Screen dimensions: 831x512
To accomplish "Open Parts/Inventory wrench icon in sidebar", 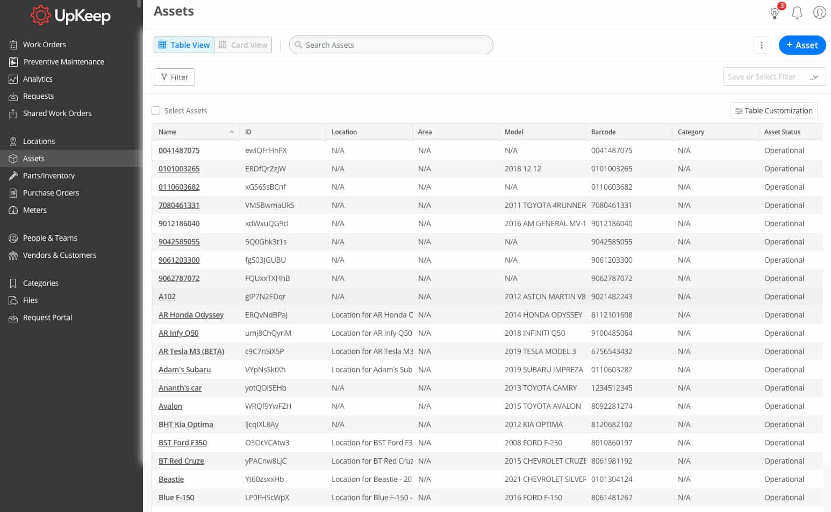I will [13, 176].
